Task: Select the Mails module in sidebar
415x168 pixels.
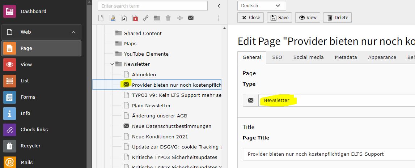Action: [26, 162]
